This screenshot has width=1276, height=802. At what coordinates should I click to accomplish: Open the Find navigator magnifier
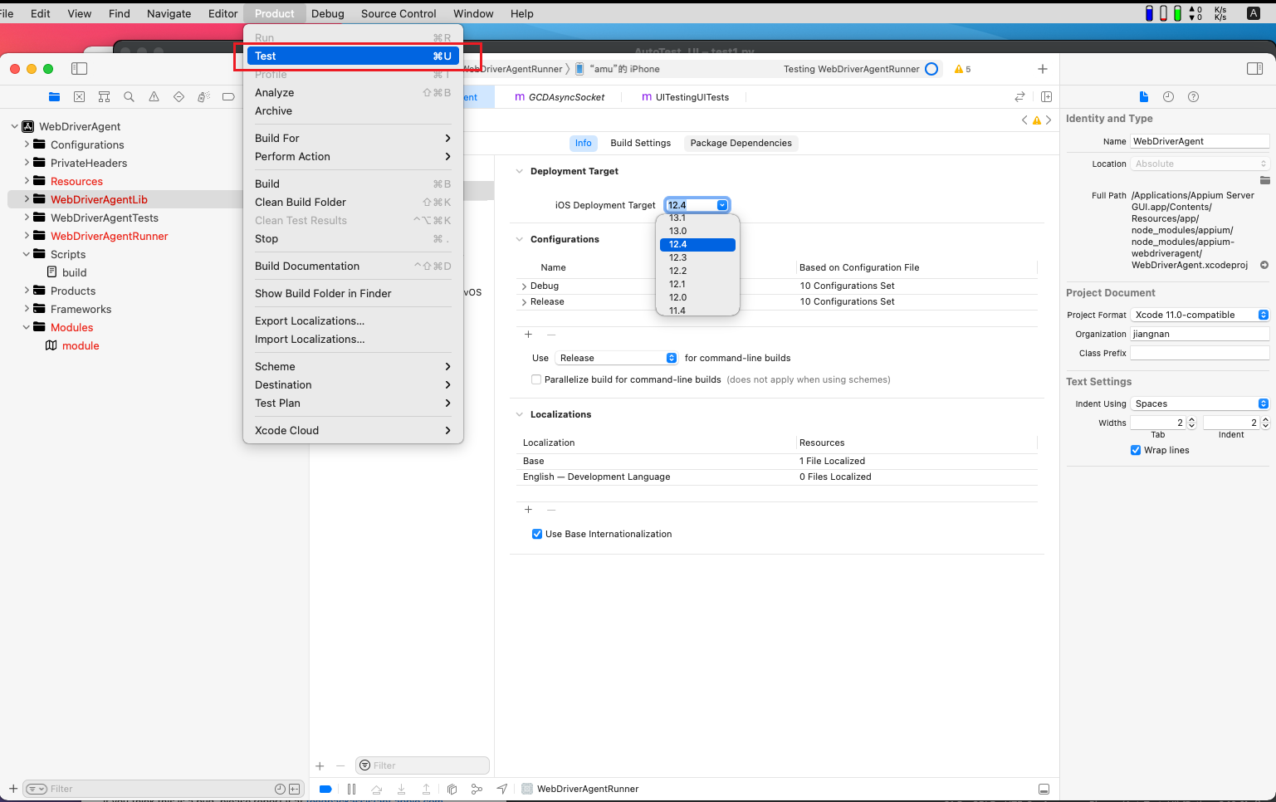point(129,97)
